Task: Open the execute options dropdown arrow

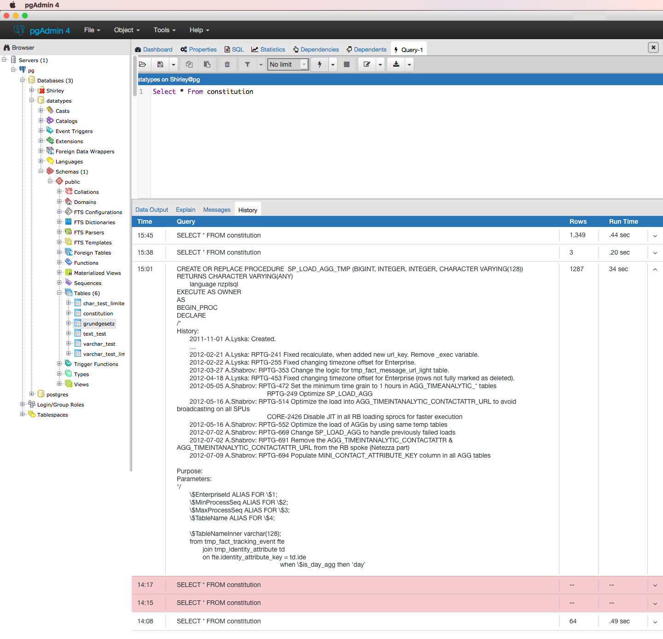Action: tap(333, 64)
